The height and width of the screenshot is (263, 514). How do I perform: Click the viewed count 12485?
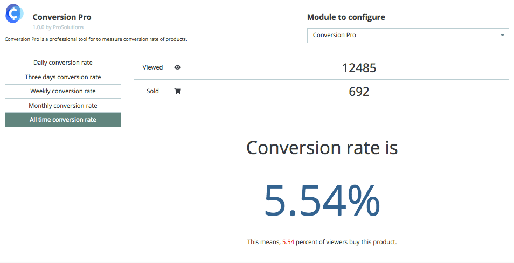point(359,68)
